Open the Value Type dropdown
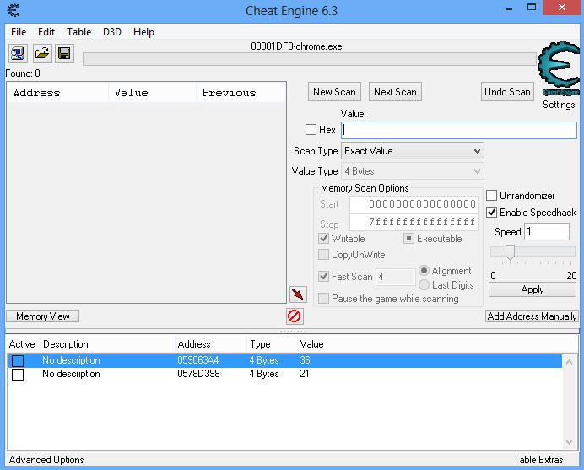 coord(413,171)
